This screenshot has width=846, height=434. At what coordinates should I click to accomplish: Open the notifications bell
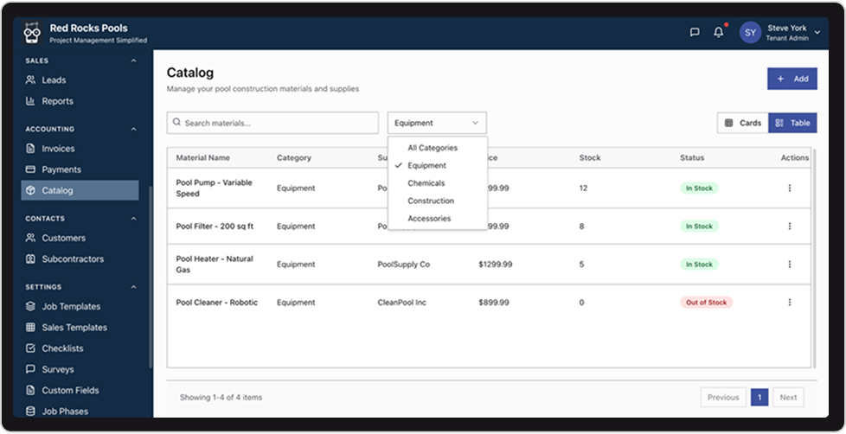[x=718, y=33]
